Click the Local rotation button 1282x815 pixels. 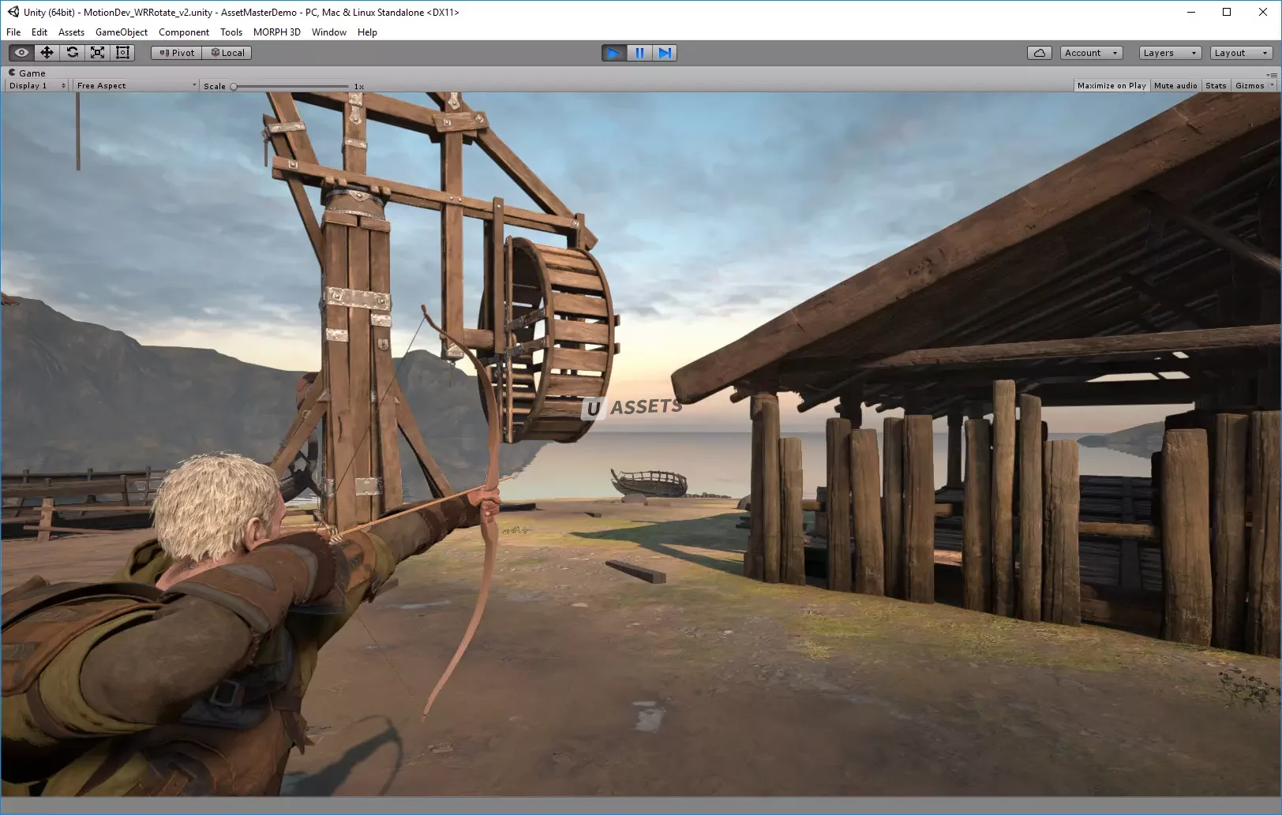click(x=227, y=53)
